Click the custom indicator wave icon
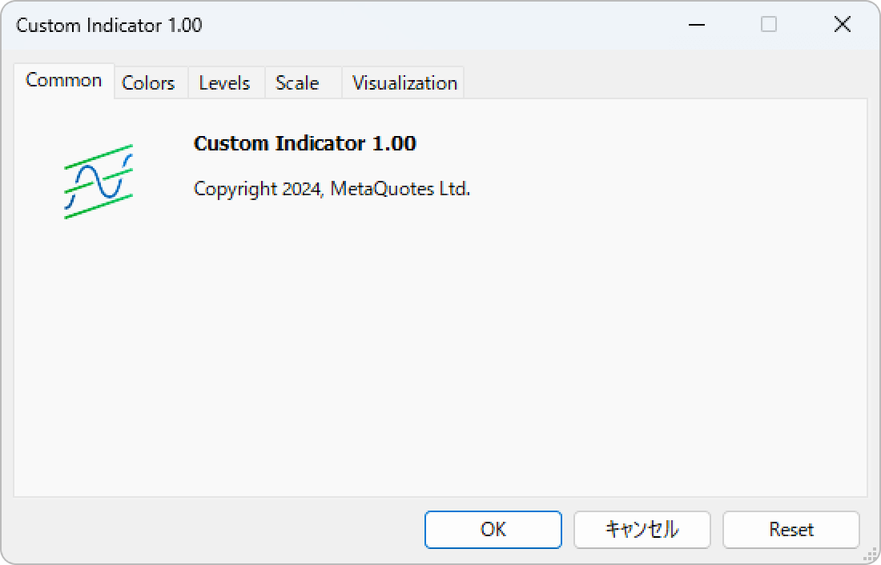The width and height of the screenshot is (881, 565). 99,182
